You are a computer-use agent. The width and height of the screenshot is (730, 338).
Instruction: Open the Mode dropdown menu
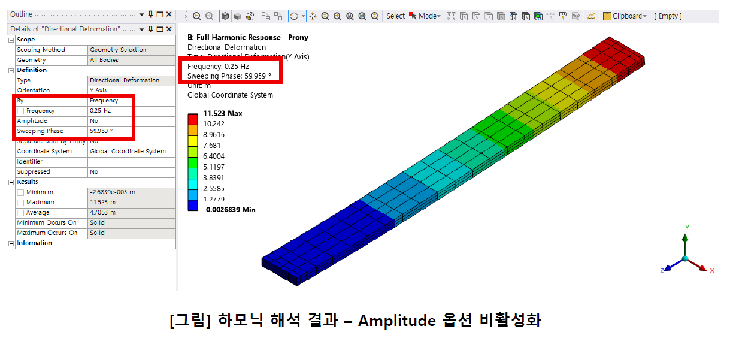click(x=430, y=16)
